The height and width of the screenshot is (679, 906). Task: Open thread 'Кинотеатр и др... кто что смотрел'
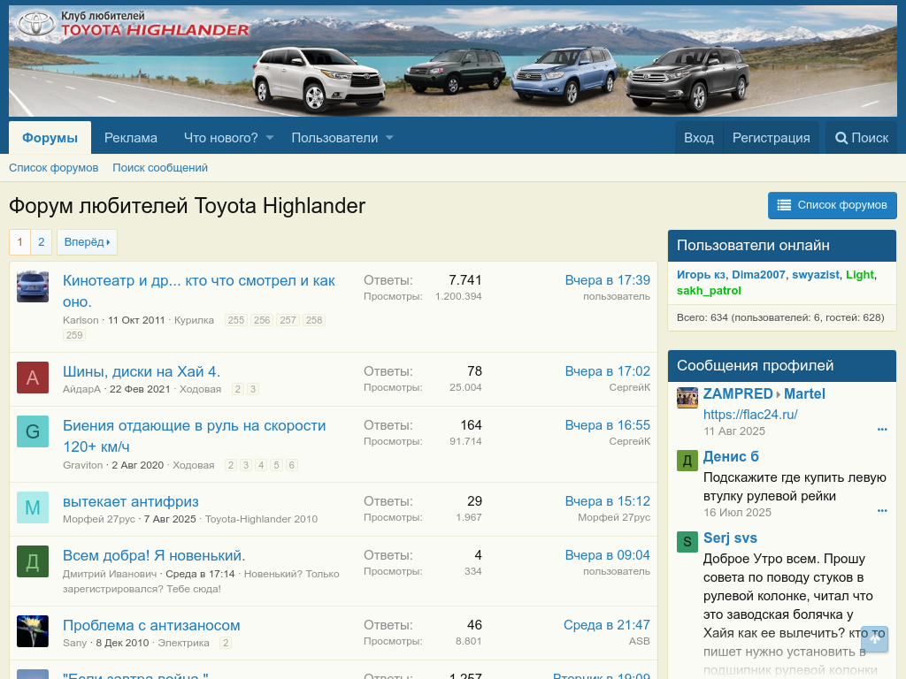199,291
